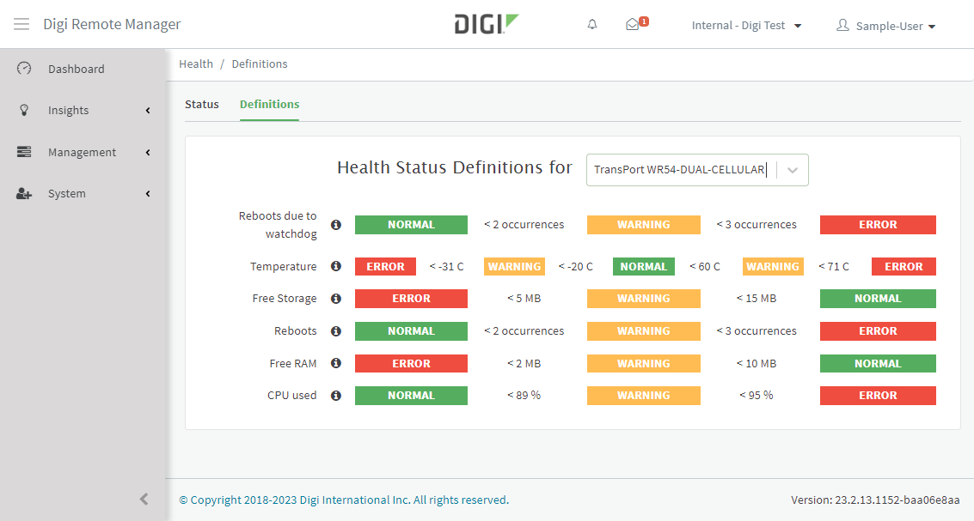The height and width of the screenshot is (521, 974).
Task: Click the version number text in footer
Action: tap(875, 500)
